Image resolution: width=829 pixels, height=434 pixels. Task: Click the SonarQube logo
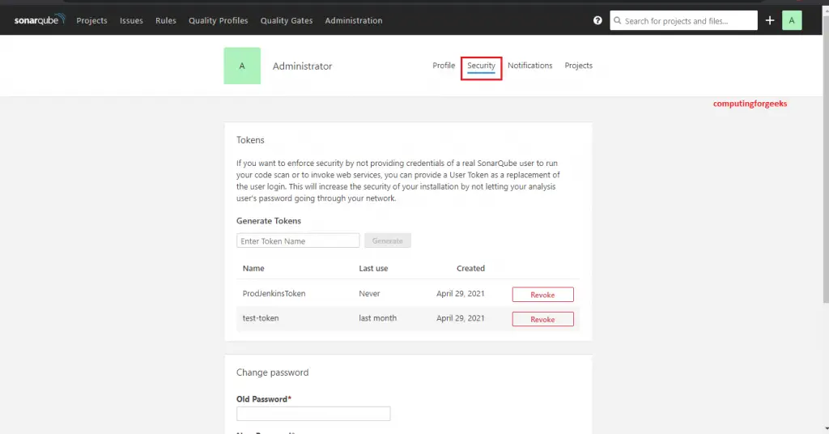pyautogui.click(x=40, y=20)
